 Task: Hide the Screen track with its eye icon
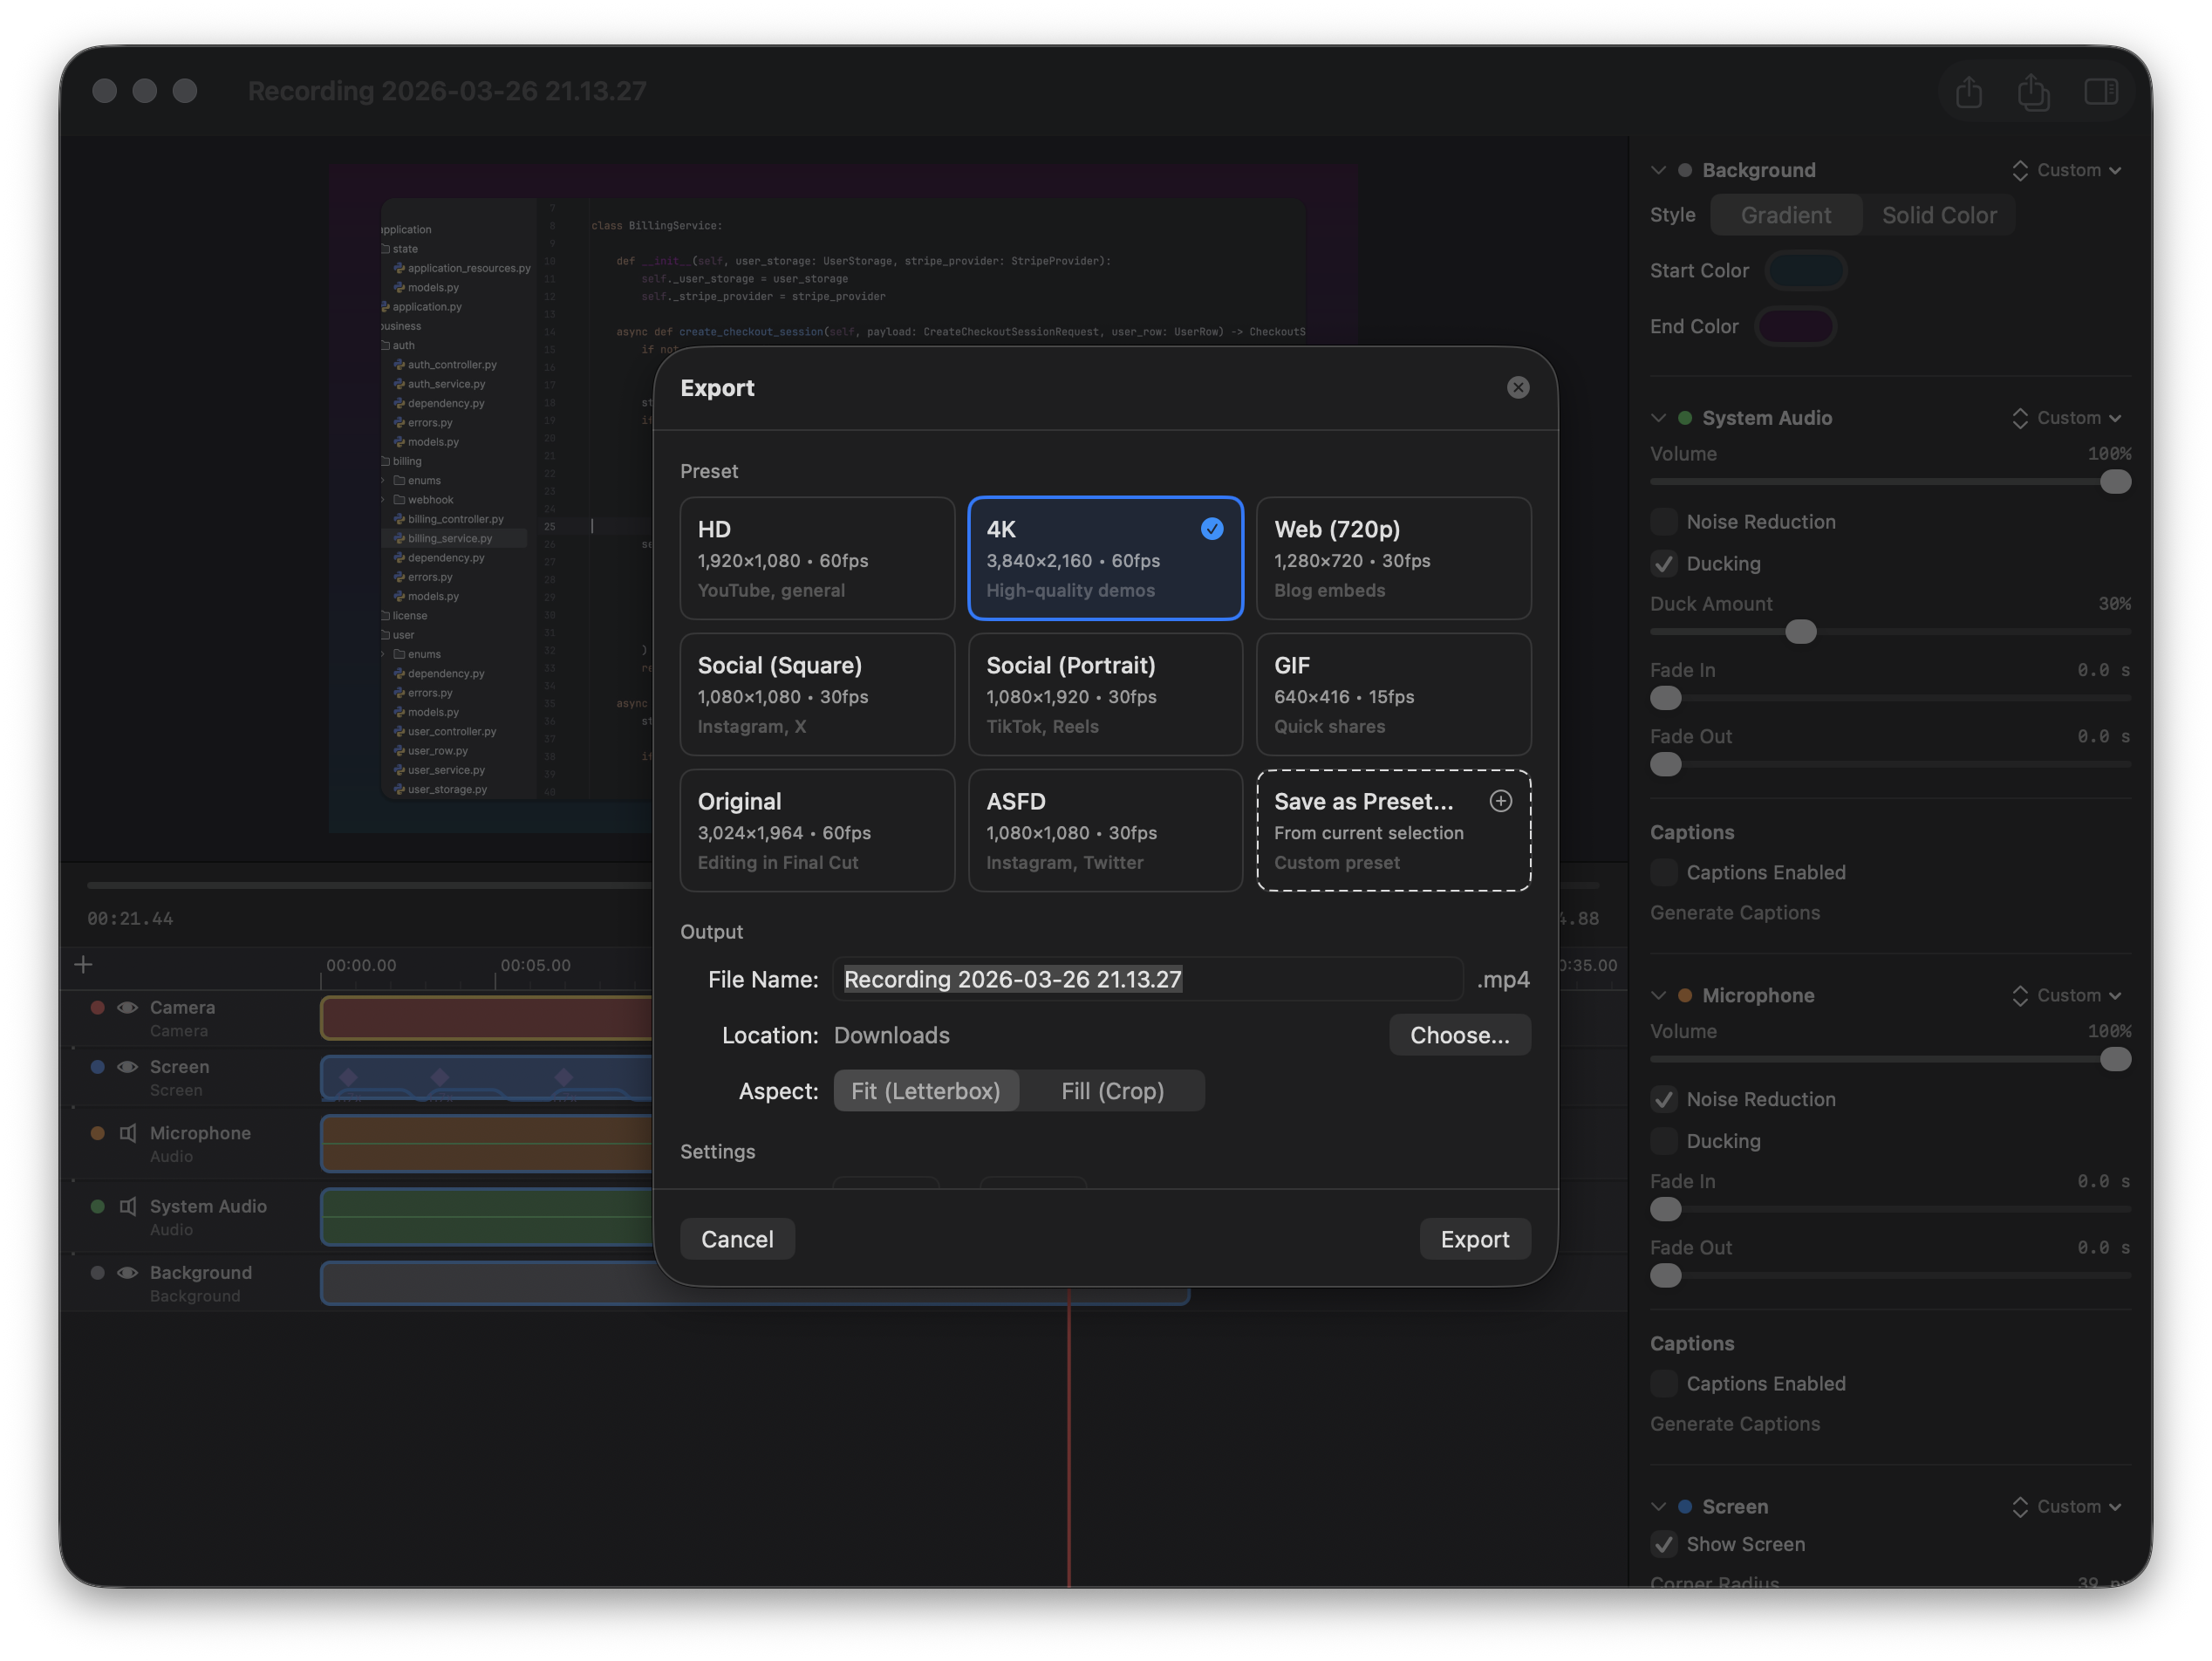128,1066
